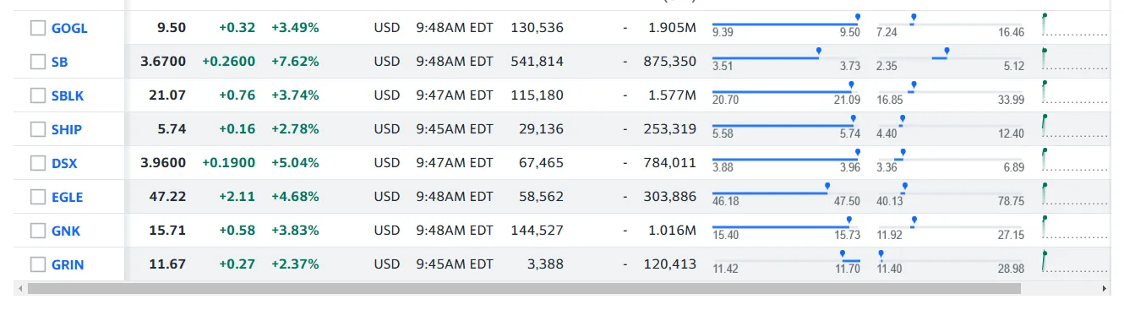Toggle the SHIP checkbox

click(x=37, y=129)
